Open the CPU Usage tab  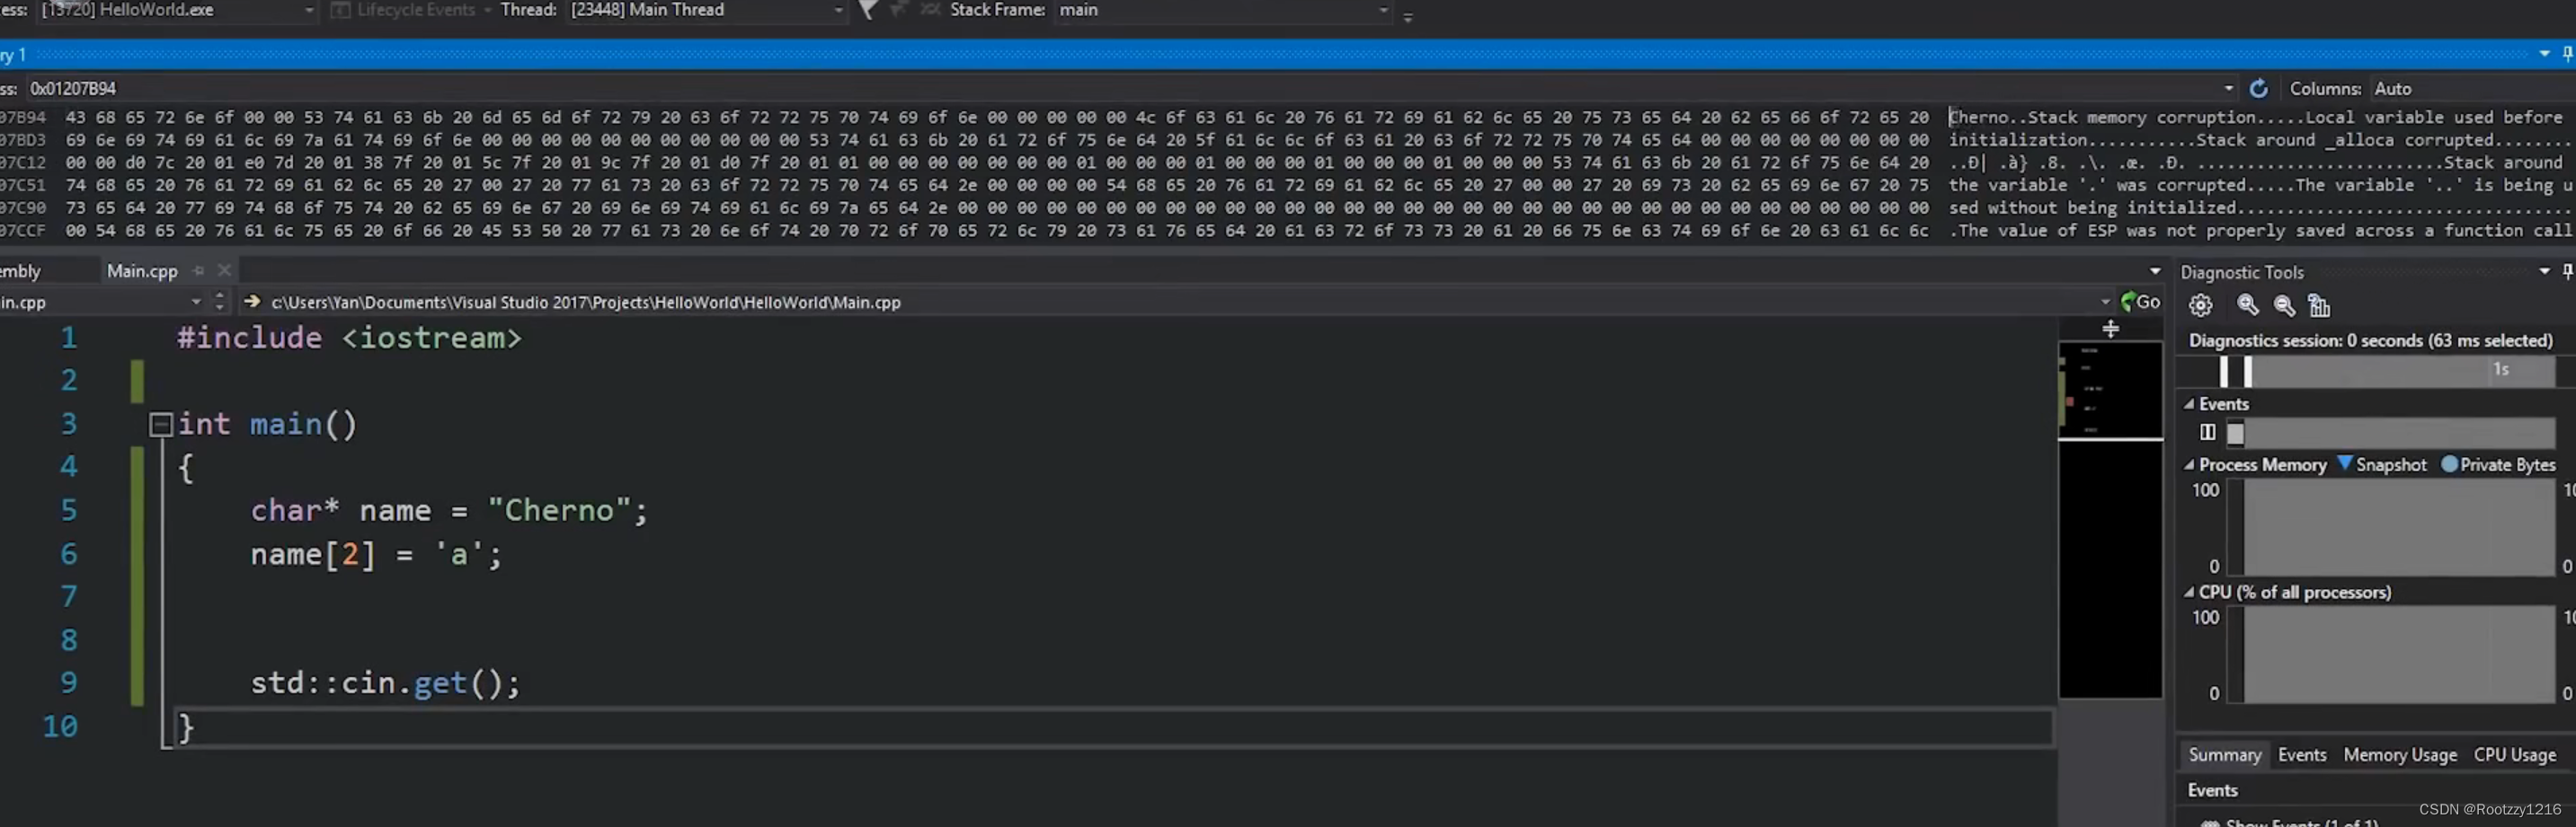2514,755
